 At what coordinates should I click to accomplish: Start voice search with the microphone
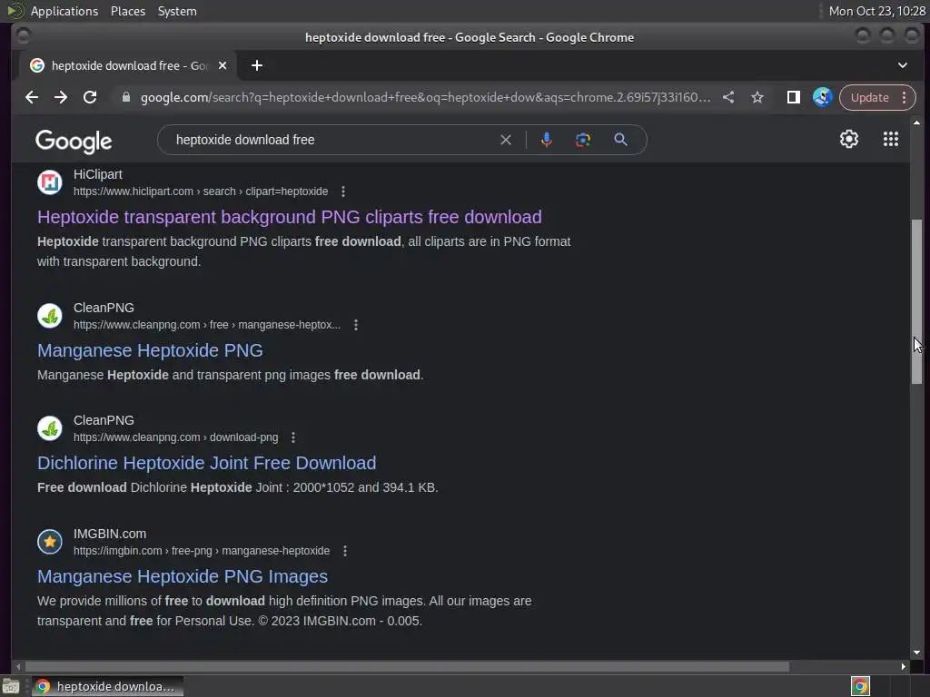(547, 140)
